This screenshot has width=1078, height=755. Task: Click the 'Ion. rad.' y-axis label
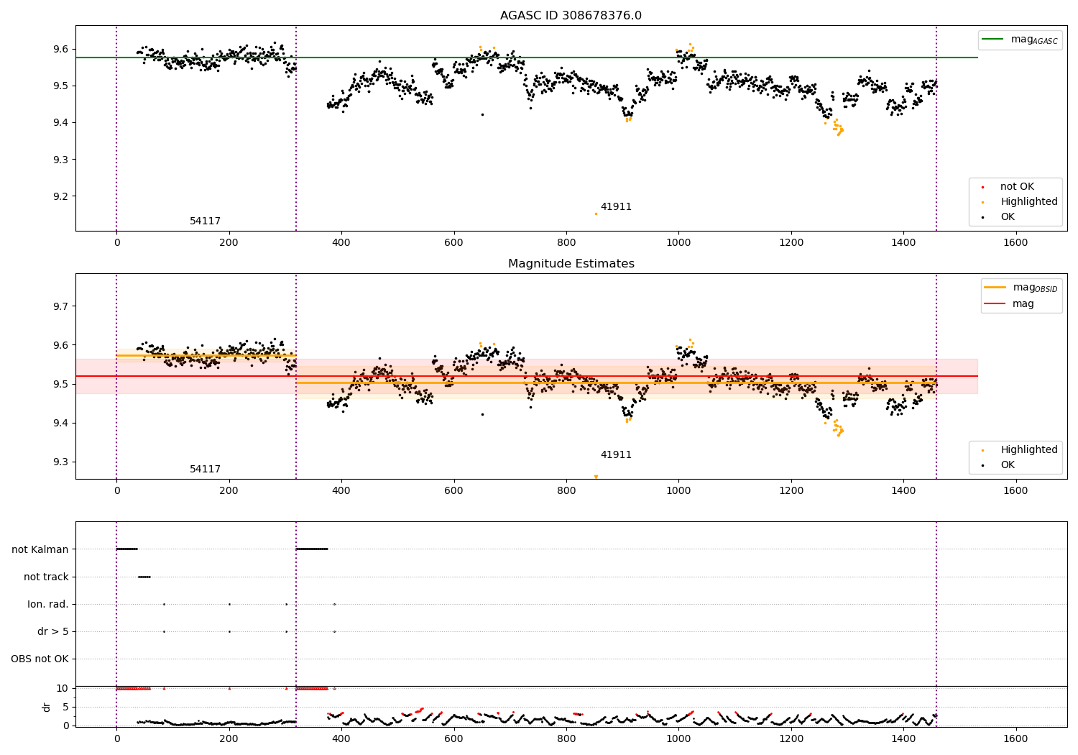click(48, 605)
